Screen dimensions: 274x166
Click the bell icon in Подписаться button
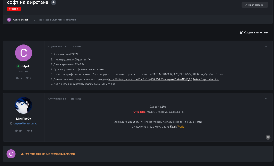click(x=246, y=5)
